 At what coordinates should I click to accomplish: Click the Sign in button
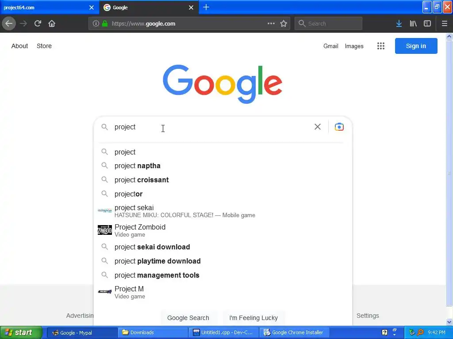coord(416,46)
